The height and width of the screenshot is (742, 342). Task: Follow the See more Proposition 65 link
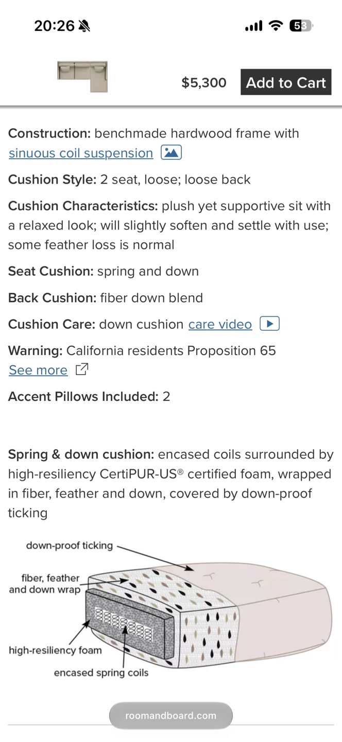click(x=38, y=370)
